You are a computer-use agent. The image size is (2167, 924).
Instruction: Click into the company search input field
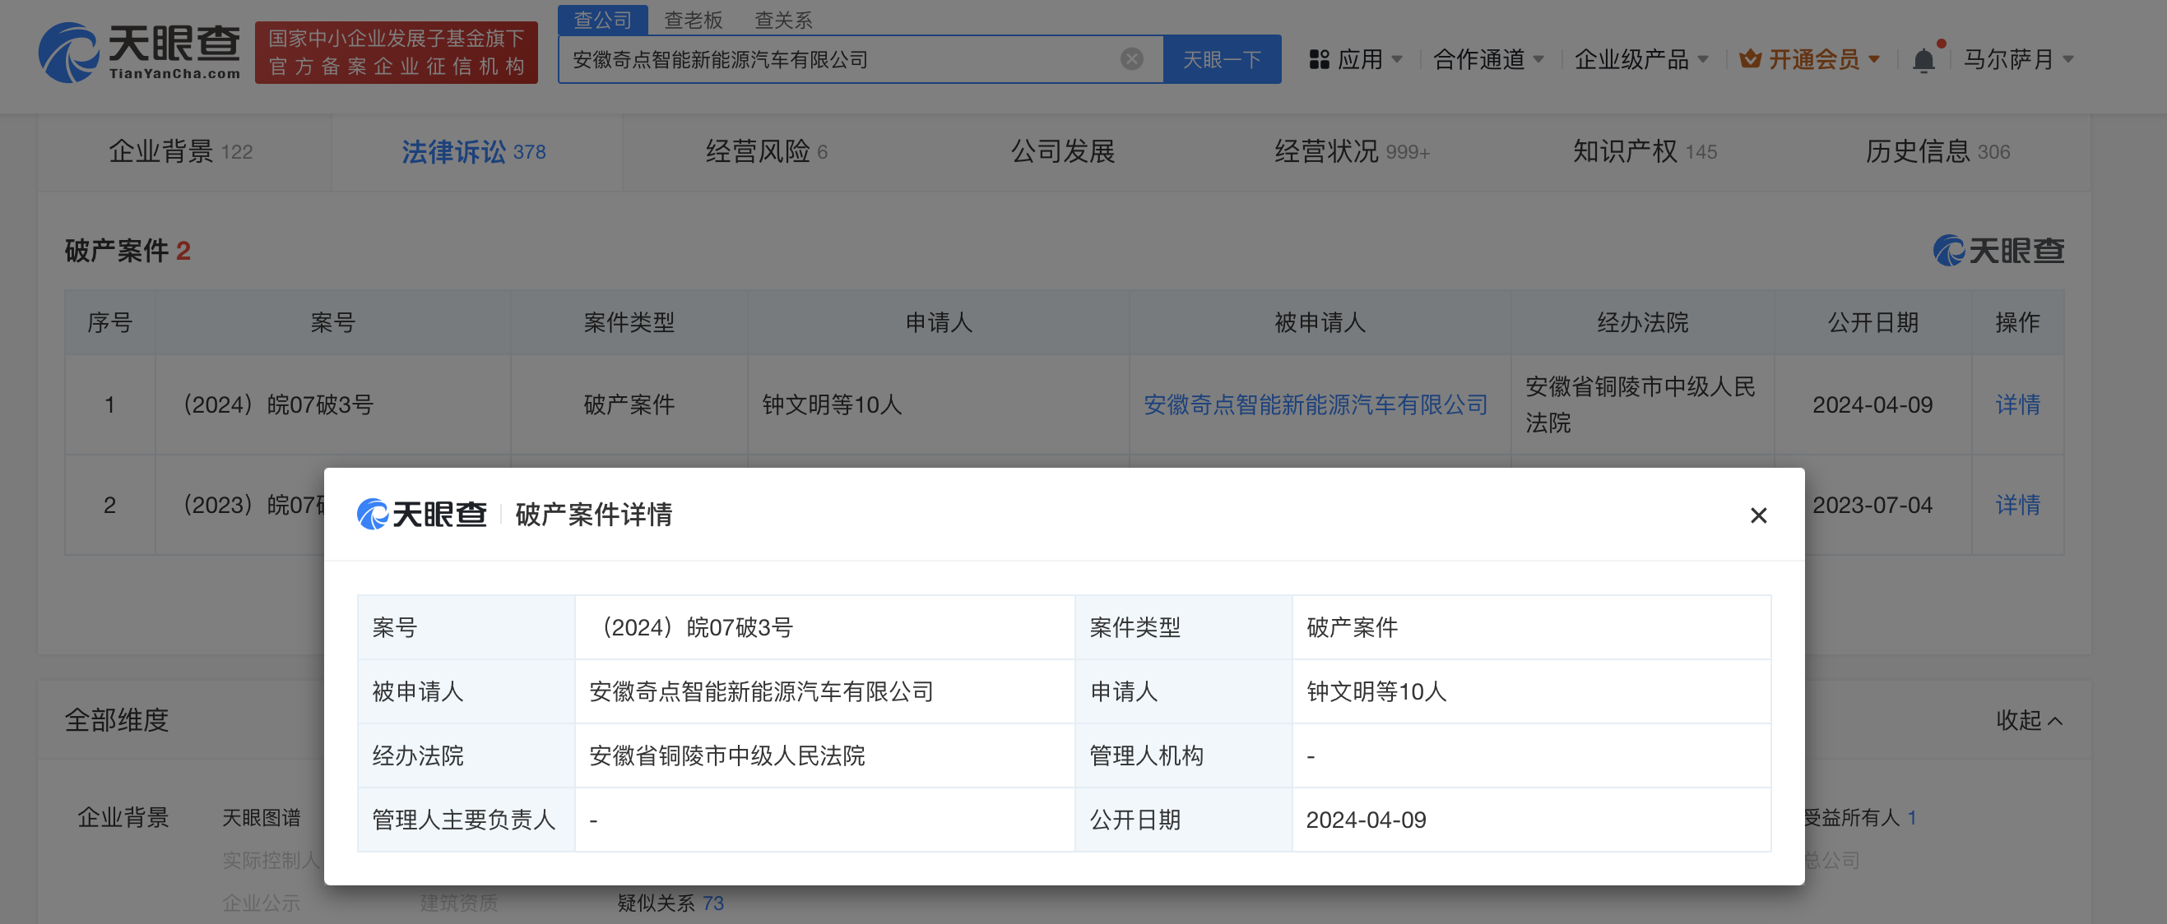(842, 60)
